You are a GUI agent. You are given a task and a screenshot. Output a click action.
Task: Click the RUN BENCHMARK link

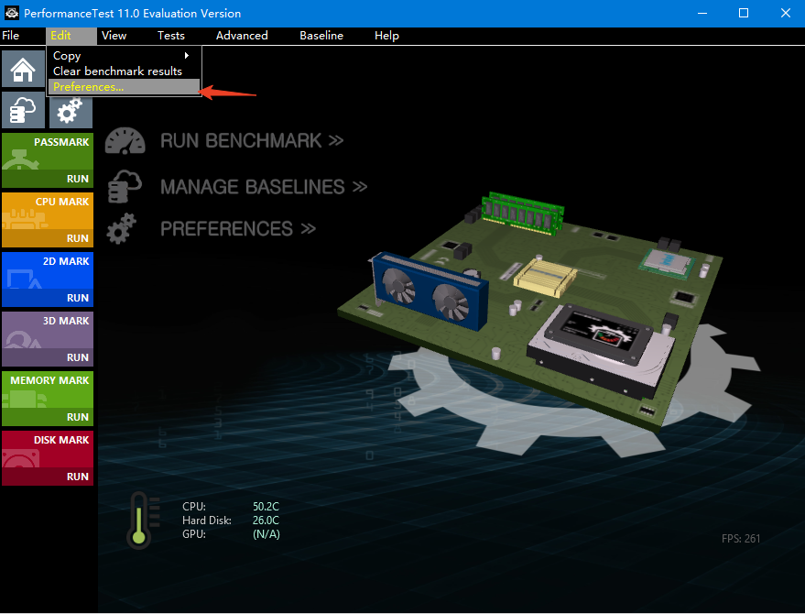pos(251,141)
